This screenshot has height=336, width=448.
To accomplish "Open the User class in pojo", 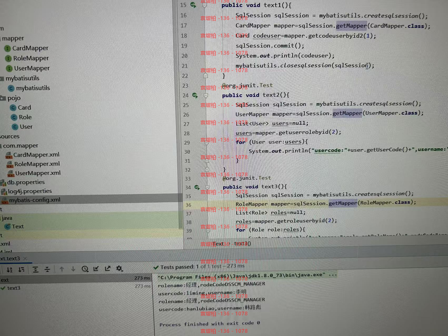I will (x=26, y=127).
